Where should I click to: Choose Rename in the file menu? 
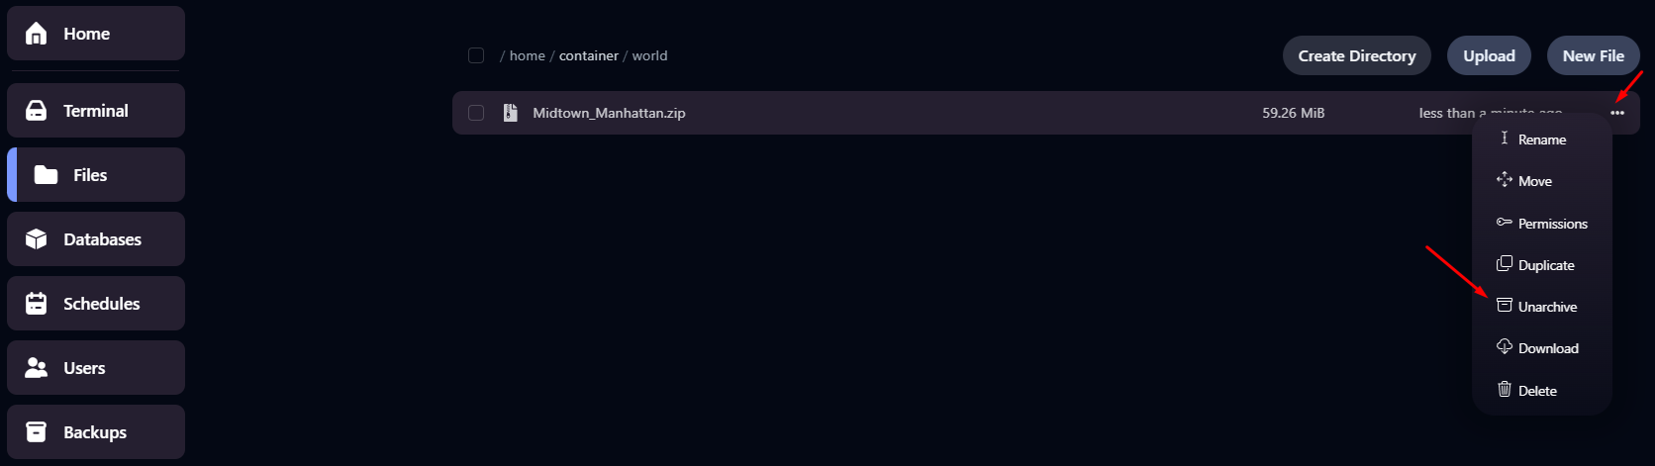pyautogui.click(x=1541, y=140)
